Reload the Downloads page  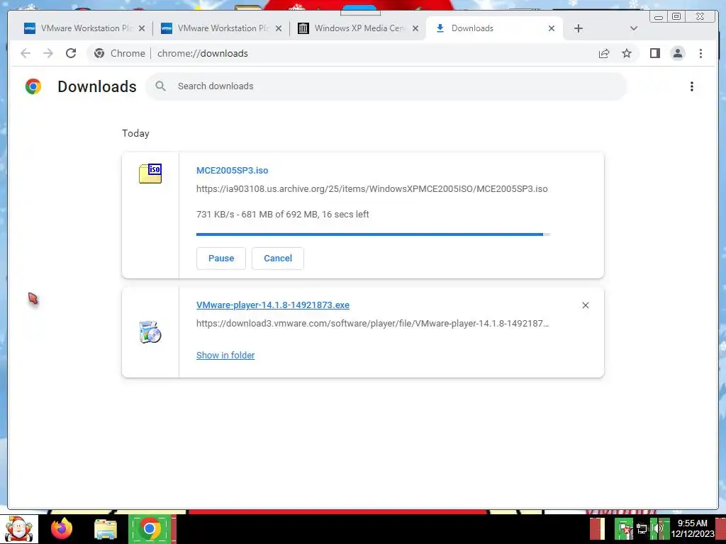[x=71, y=53]
